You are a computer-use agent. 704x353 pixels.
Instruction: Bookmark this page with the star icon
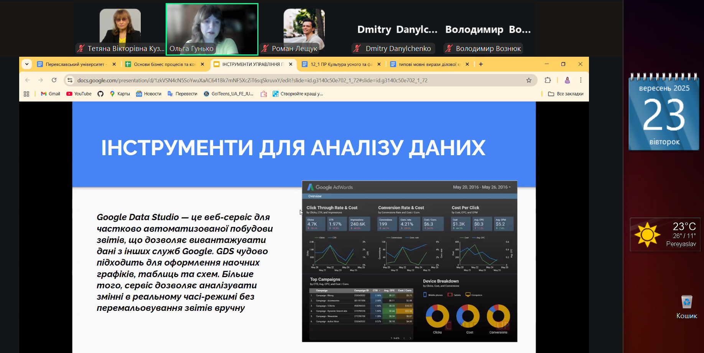coord(529,80)
